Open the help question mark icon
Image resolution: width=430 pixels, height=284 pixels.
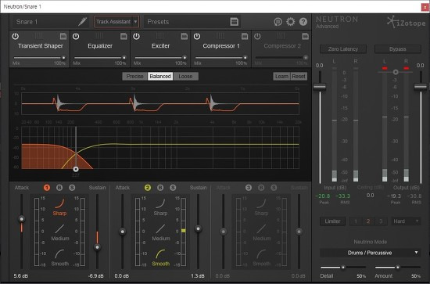point(303,22)
